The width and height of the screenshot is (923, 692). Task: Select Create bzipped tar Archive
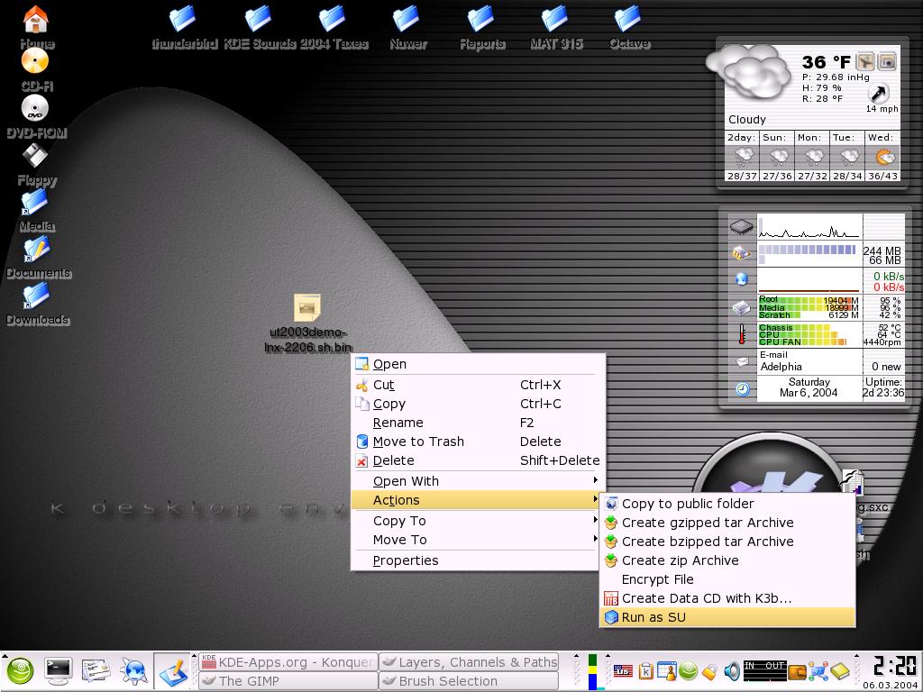coord(727,542)
